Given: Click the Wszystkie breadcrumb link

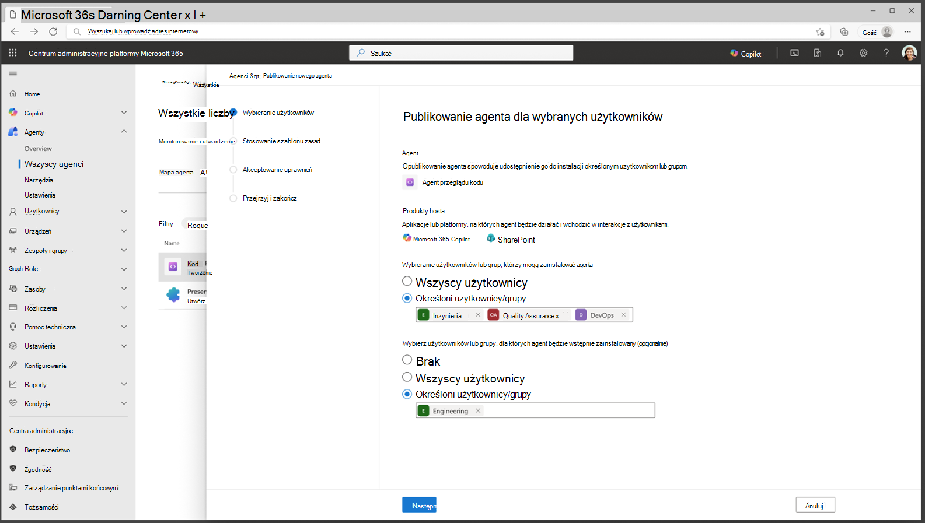Looking at the screenshot, I should click(x=206, y=85).
